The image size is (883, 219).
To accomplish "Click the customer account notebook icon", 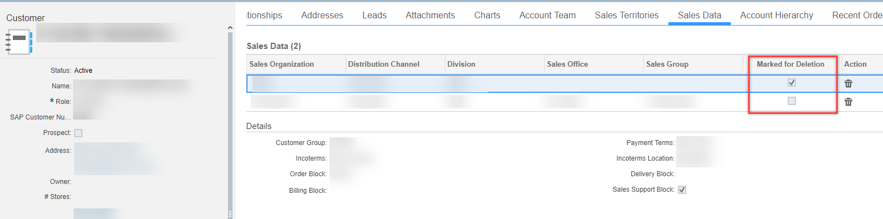I will [18, 42].
